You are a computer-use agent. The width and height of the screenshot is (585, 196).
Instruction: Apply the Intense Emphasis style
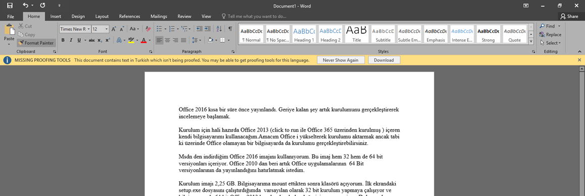[462, 34]
